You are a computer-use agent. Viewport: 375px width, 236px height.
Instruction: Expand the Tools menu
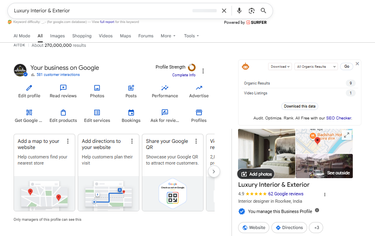point(191,36)
